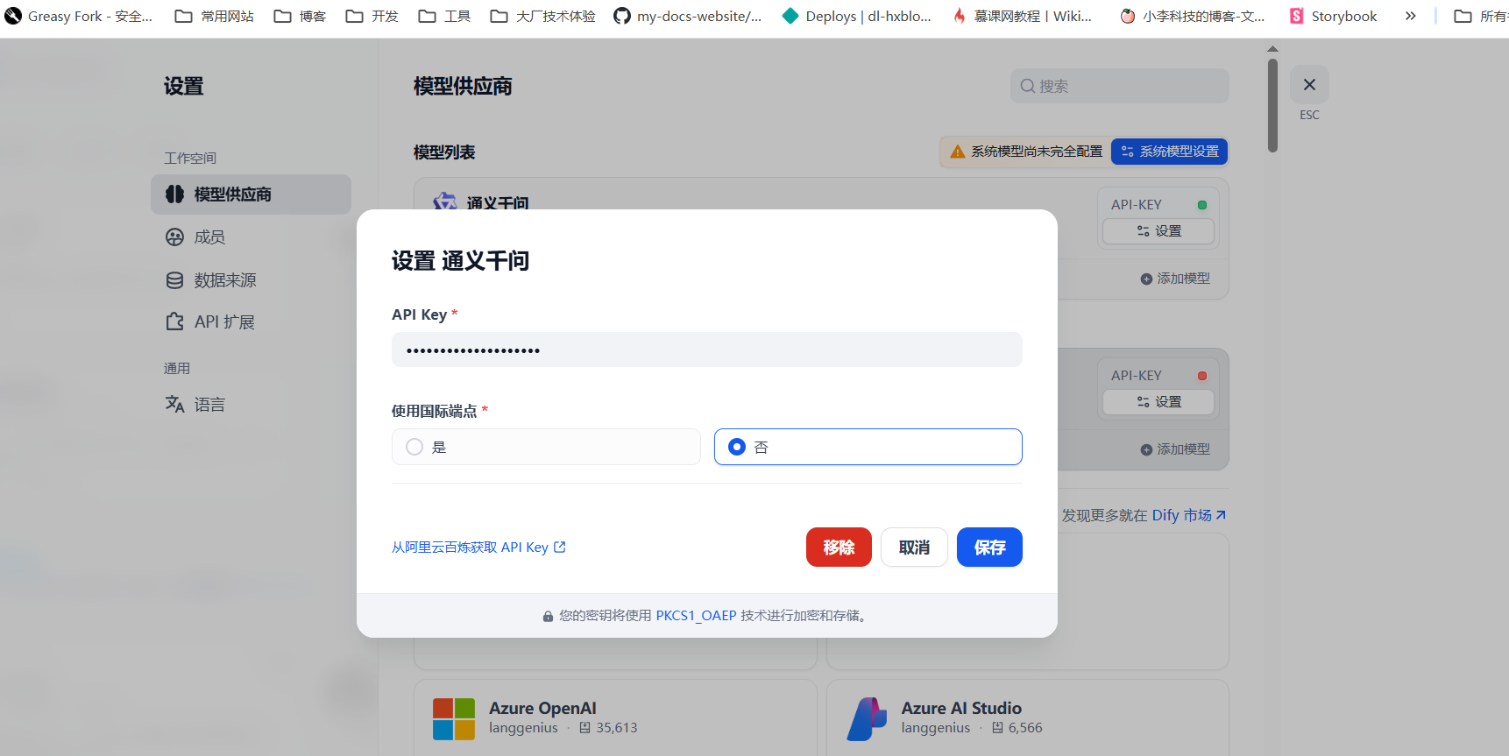Open the my-docs-website GitHub bookmark
The height and width of the screenshot is (756, 1509).
(688, 16)
